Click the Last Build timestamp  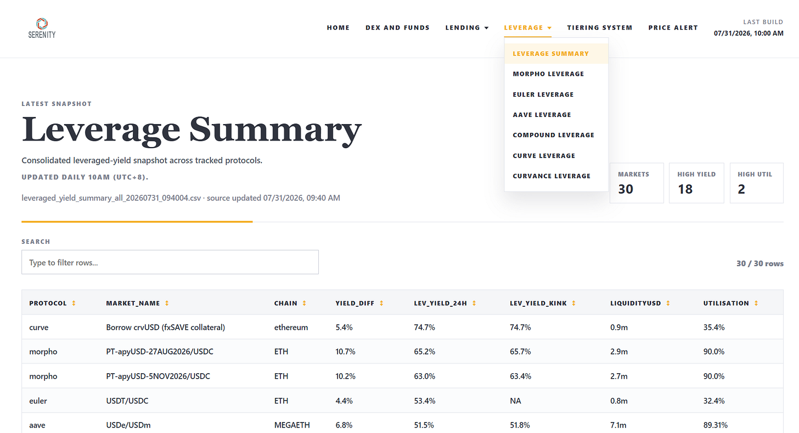[749, 33]
